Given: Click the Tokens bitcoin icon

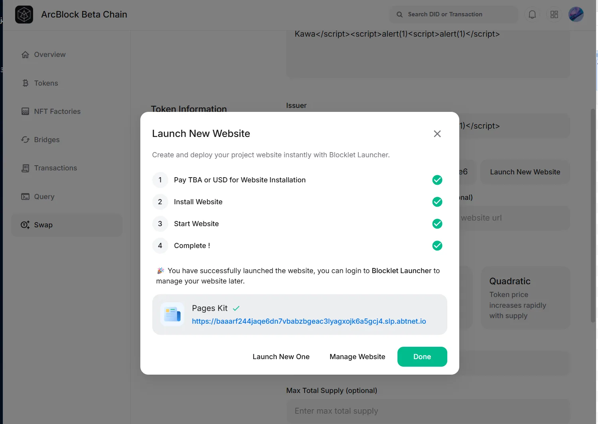Looking at the screenshot, I should point(25,83).
